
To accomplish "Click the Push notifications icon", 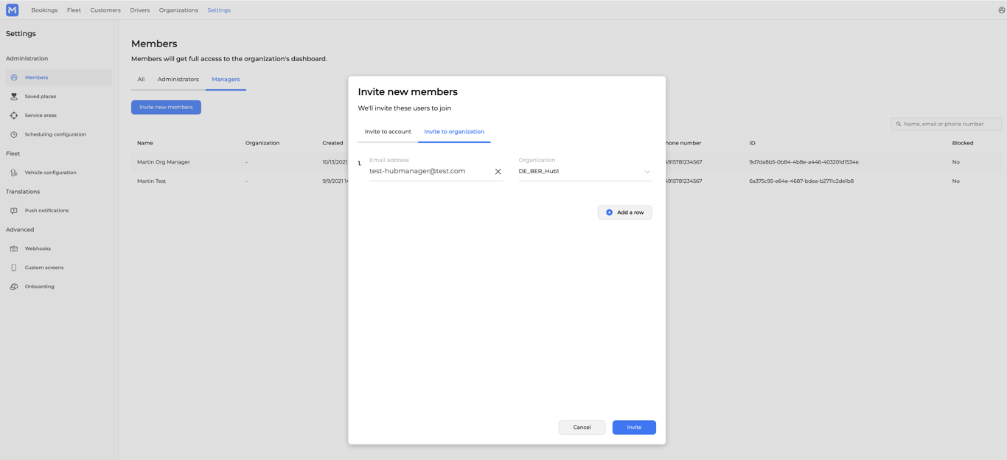I will (14, 211).
